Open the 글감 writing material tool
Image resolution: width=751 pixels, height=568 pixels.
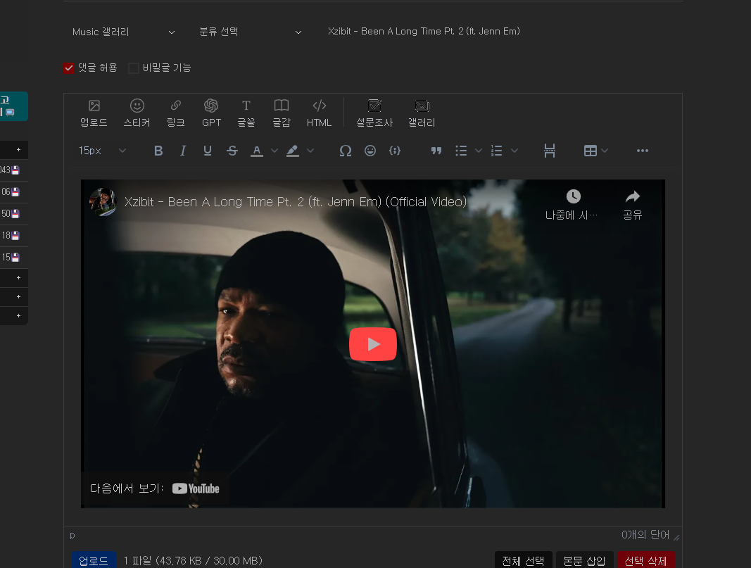point(282,113)
